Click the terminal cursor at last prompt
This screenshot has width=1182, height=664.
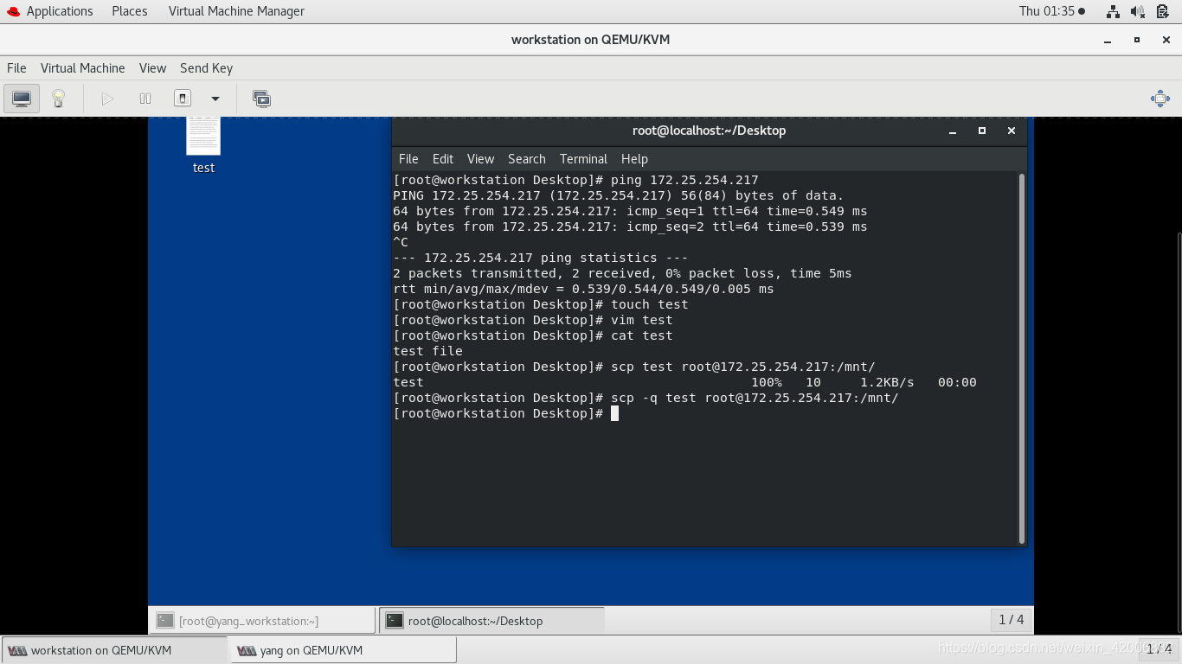pyautogui.click(x=614, y=413)
